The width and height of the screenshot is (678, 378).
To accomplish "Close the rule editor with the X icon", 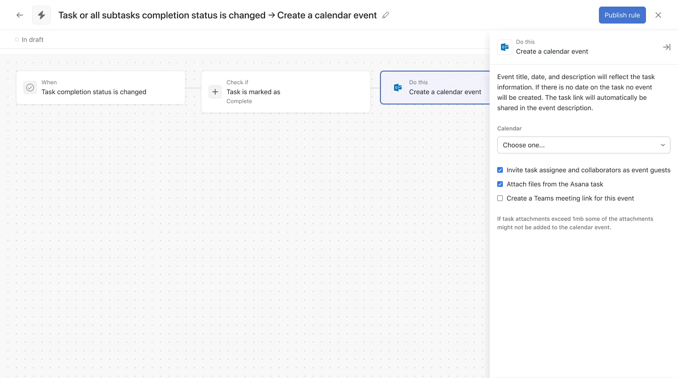I will click(x=658, y=15).
